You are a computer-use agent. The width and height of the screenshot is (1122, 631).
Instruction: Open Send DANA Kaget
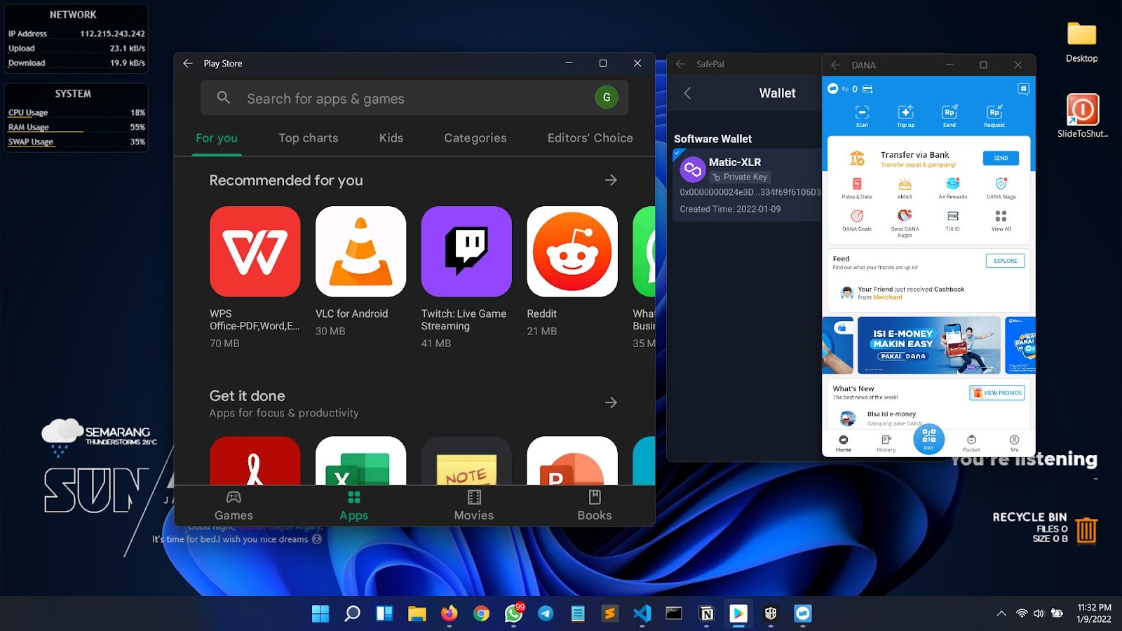(905, 224)
